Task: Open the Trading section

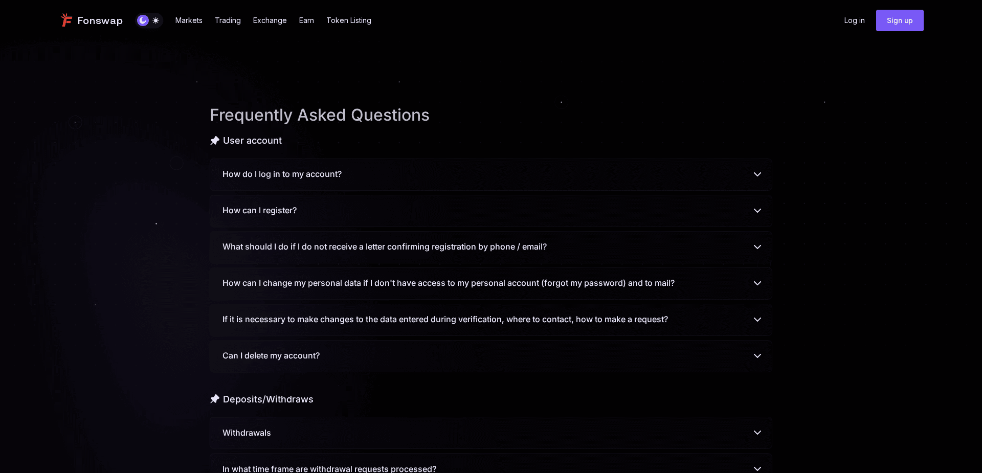Action: click(x=227, y=20)
